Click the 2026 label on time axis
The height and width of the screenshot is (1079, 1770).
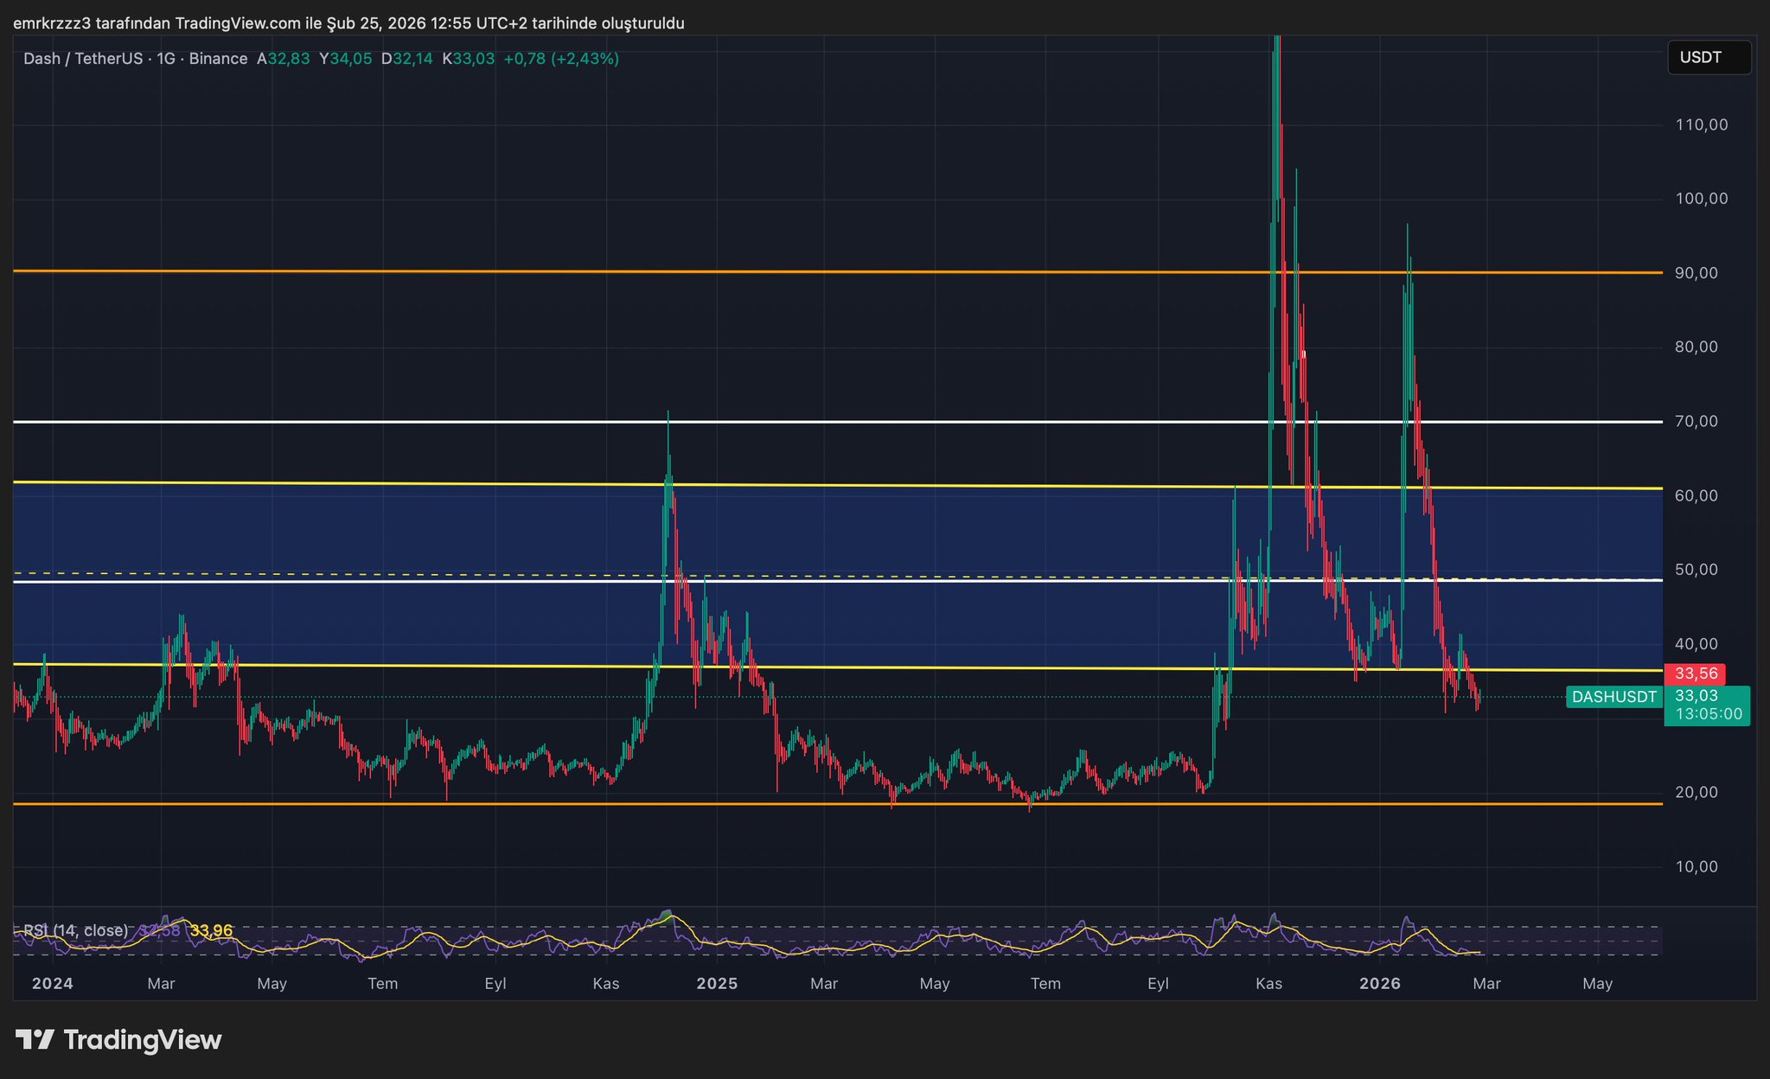click(x=1380, y=984)
